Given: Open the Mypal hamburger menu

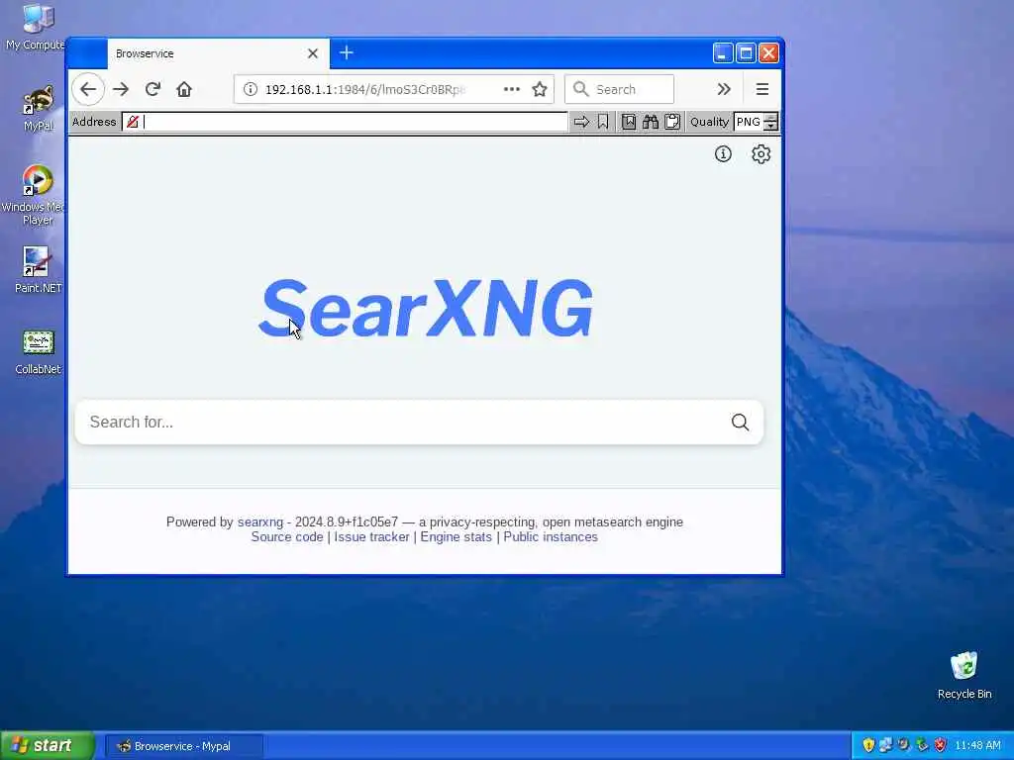Looking at the screenshot, I should (762, 89).
